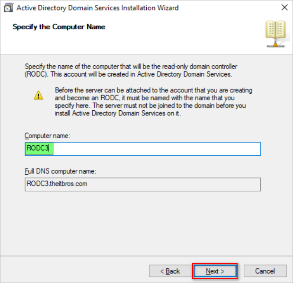Viewport: 293px width, 283px height.
Task: Go back with the Back button
Action: tap(170, 271)
